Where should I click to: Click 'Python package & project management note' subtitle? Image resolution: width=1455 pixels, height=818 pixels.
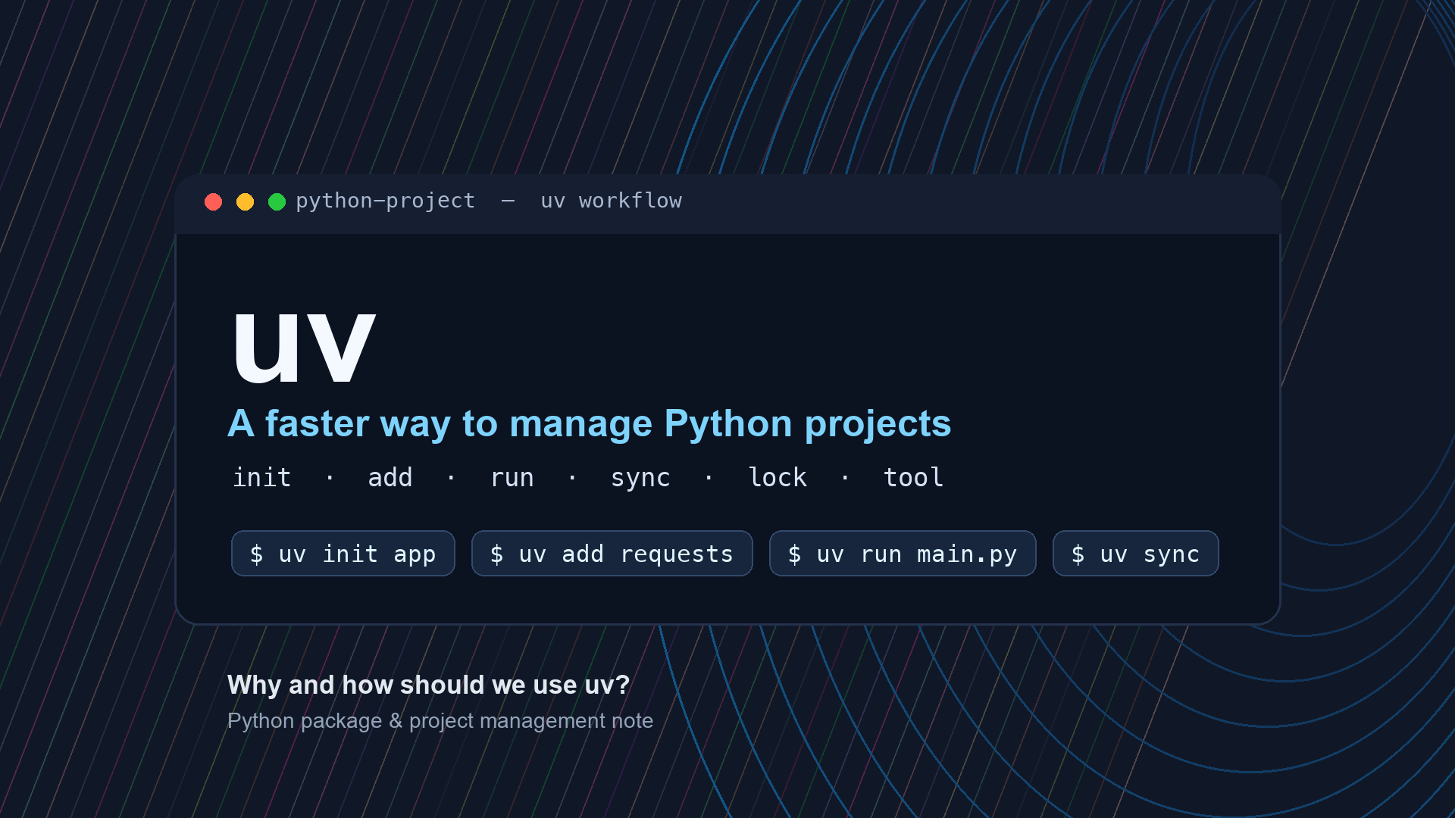pos(440,721)
